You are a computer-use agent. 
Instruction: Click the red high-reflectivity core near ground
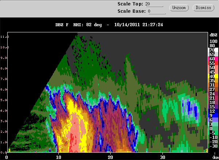pos(72,142)
